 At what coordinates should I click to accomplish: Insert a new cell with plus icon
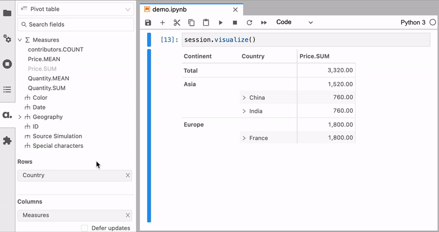162,22
